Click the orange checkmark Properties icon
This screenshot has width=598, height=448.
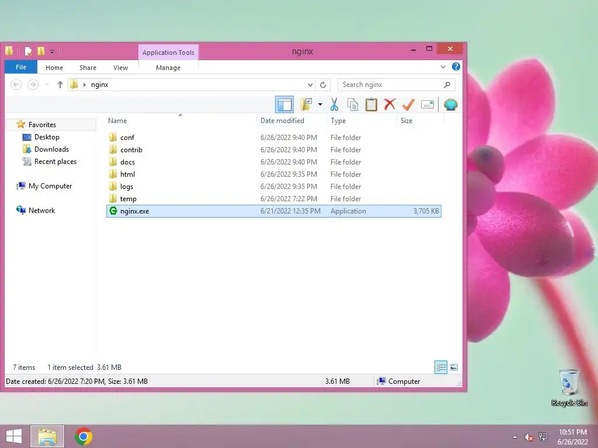[x=408, y=104]
